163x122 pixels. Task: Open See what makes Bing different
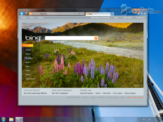point(35,93)
